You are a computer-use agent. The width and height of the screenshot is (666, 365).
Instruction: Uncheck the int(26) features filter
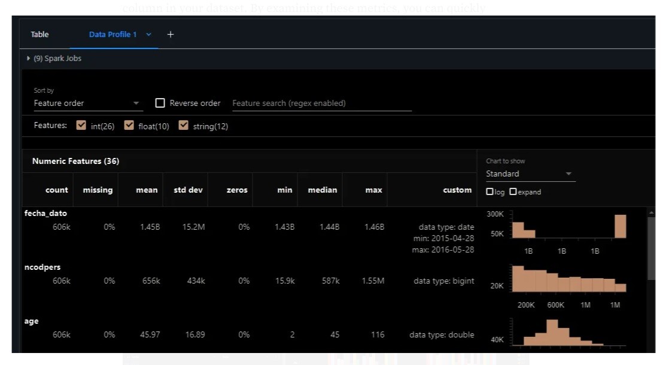[x=81, y=125]
